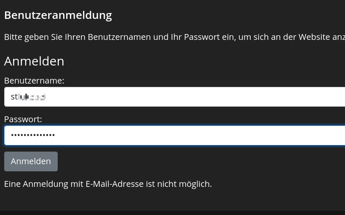
Task: Click the large "Anmelden" section heading
Action: coord(34,61)
